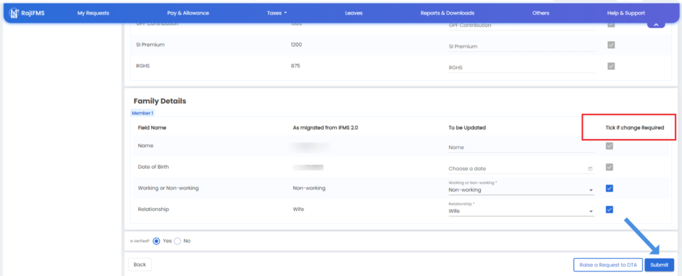Screen dimensions: 682x276
Task: Collapse section using the purple chevron button
Action: [x=656, y=25]
